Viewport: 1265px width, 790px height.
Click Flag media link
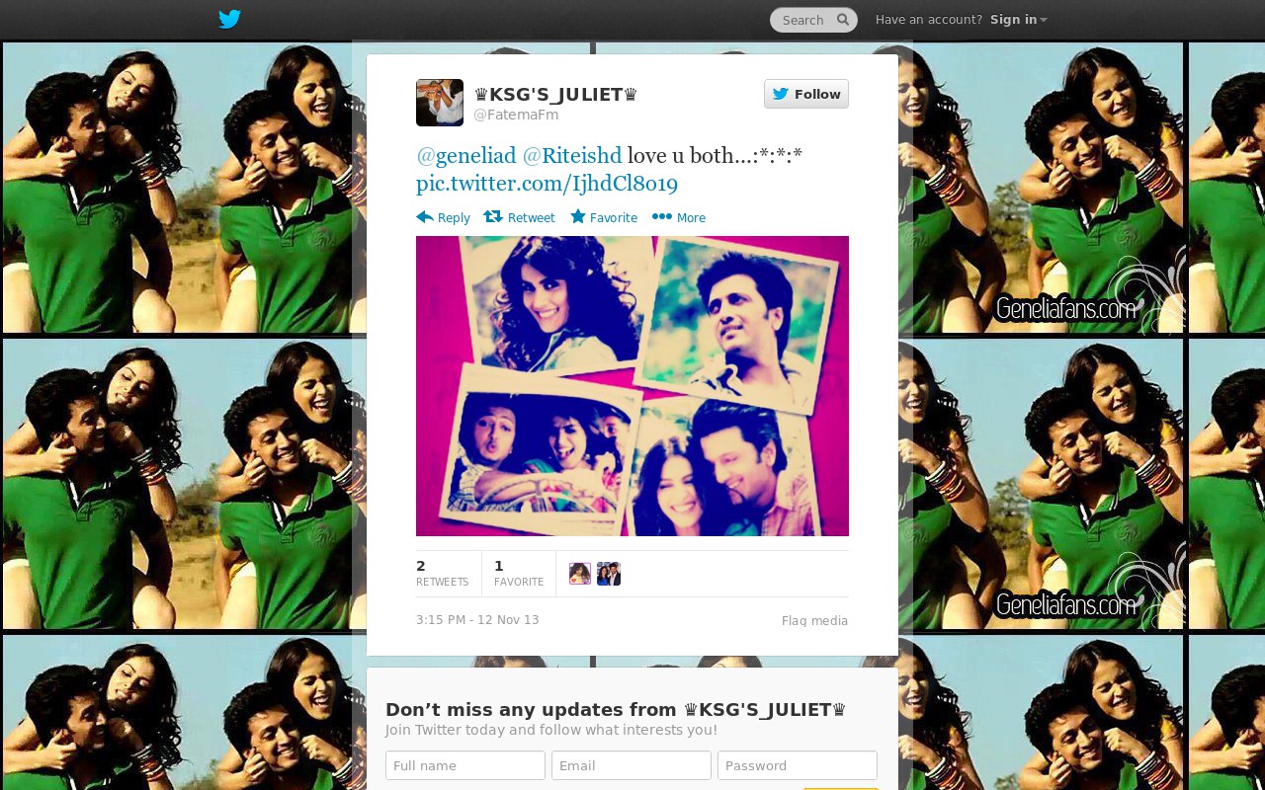[x=814, y=621]
